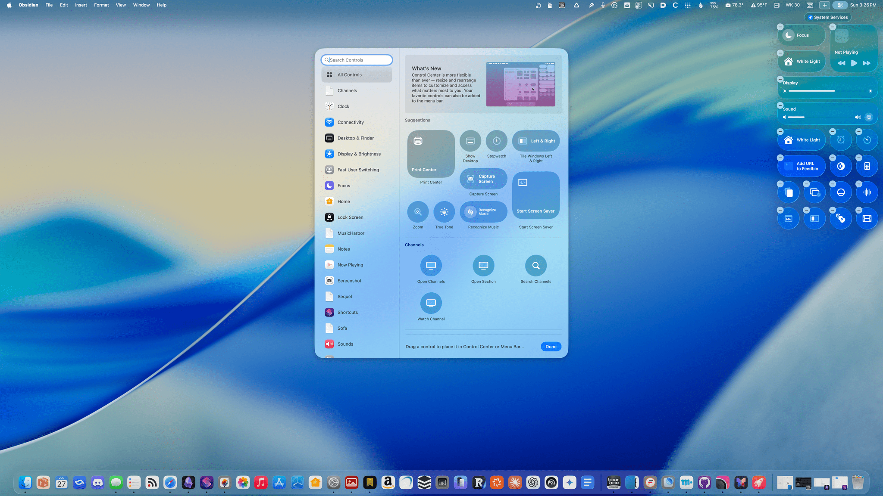Select Shortcuts in the sidebar

(357, 313)
